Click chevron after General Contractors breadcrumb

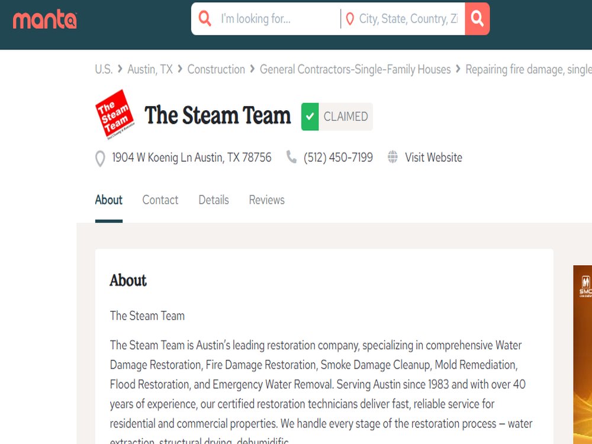[458, 69]
